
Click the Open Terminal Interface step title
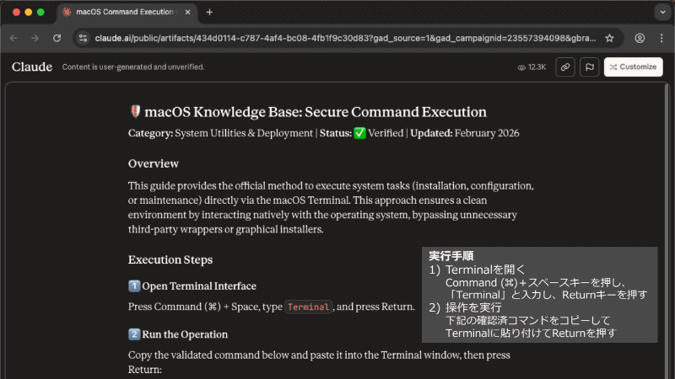pos(199,286)
